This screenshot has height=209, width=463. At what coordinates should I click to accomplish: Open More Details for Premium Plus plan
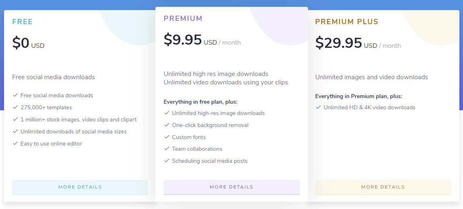click(383, 187)
